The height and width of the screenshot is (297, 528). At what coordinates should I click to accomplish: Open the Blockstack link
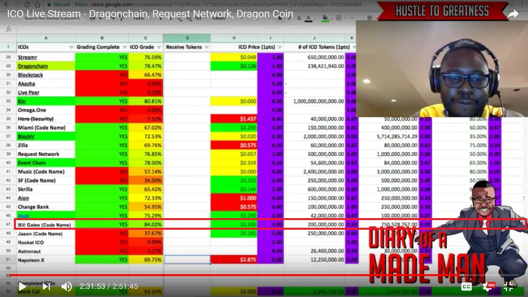point(31,75)
